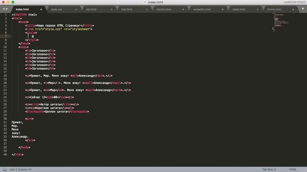The width and height of the screenshot is (307, 172).
Task: Click the paragraph containing the small tag
Action: [x=78, y=83]
